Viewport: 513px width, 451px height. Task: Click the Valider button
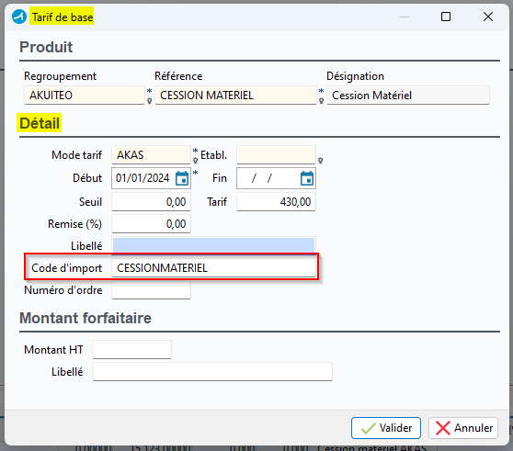(386, 428)
